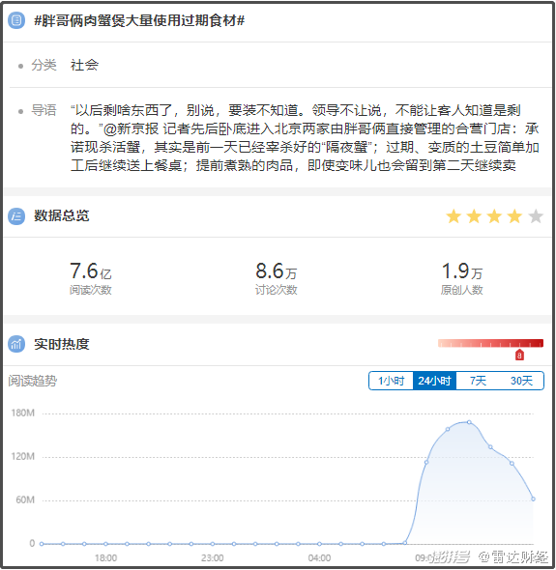Click the topic document icon beside the hashtag
The image size is (556, 570).
click(x=16, y=20)
